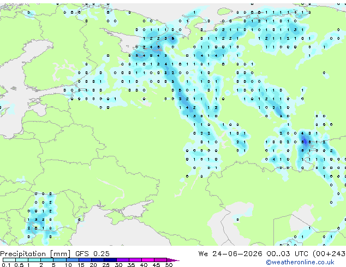Select the 45–50 mm legend swatch
This screenshot has height=267, width=346.
point(160,260)
